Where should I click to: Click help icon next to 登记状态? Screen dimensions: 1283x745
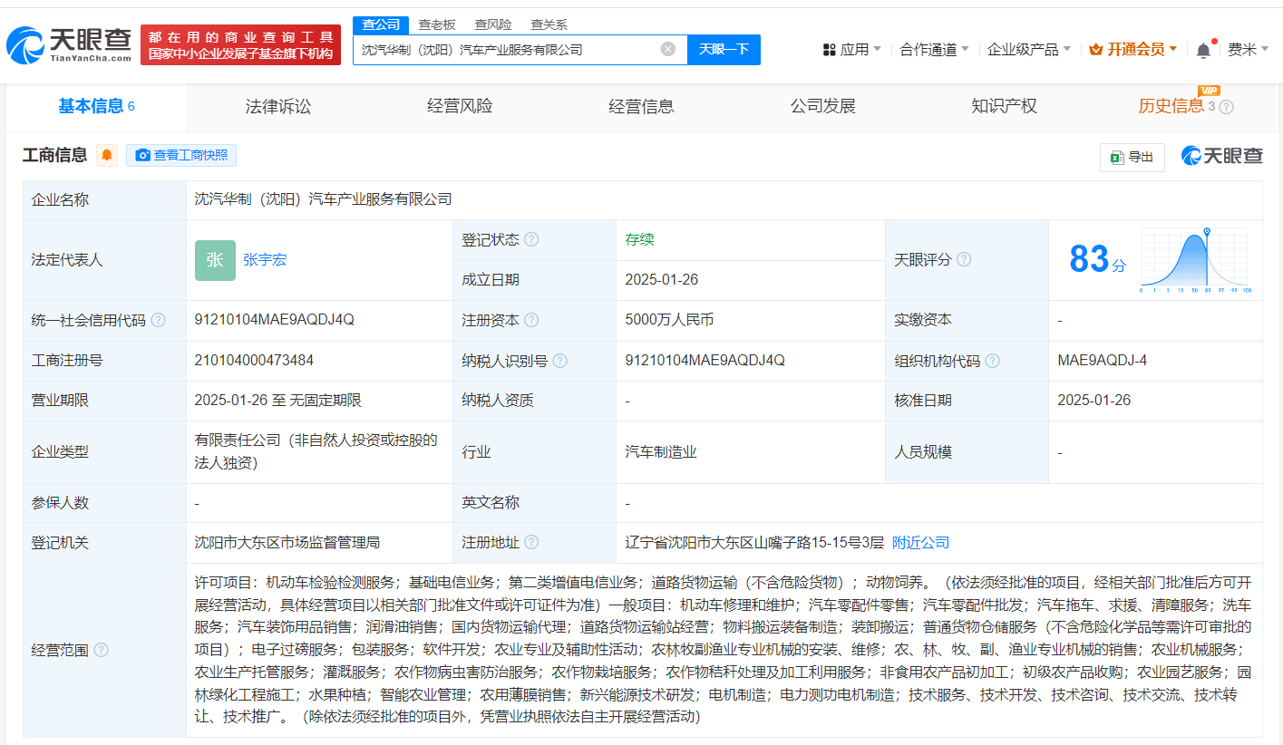point(531,240)
